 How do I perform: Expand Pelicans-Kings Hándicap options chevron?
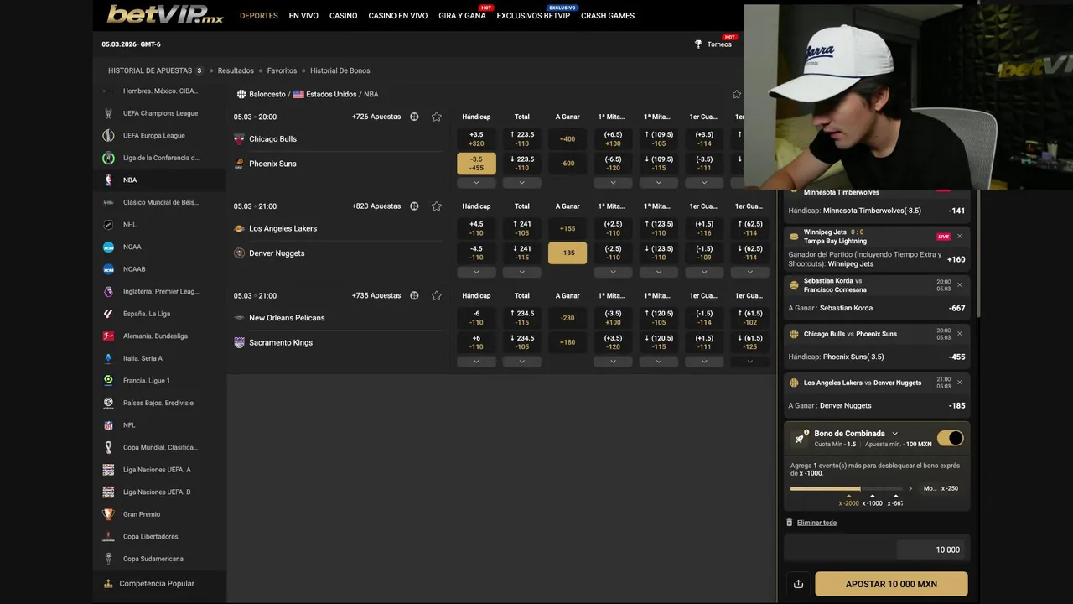[x=476, y=362]
